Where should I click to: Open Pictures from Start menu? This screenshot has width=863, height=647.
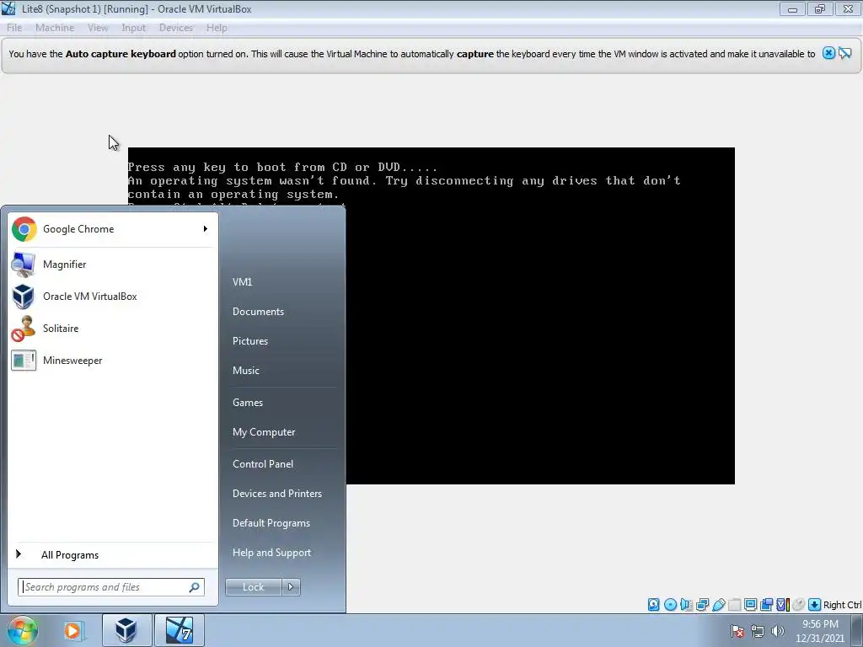pyautogui.click(x=249, y=341)
